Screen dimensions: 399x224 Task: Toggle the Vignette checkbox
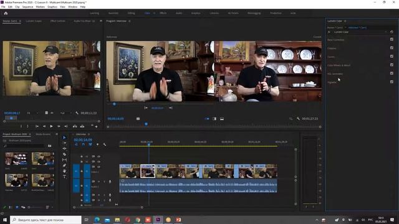click(392, 82)
